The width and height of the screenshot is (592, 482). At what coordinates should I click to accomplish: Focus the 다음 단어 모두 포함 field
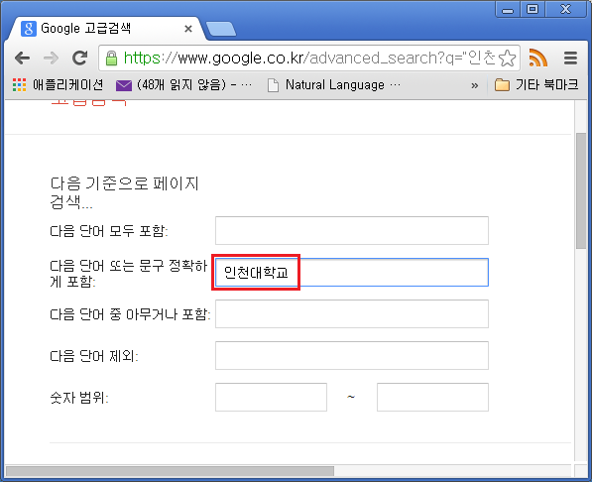tap(352, 230)
